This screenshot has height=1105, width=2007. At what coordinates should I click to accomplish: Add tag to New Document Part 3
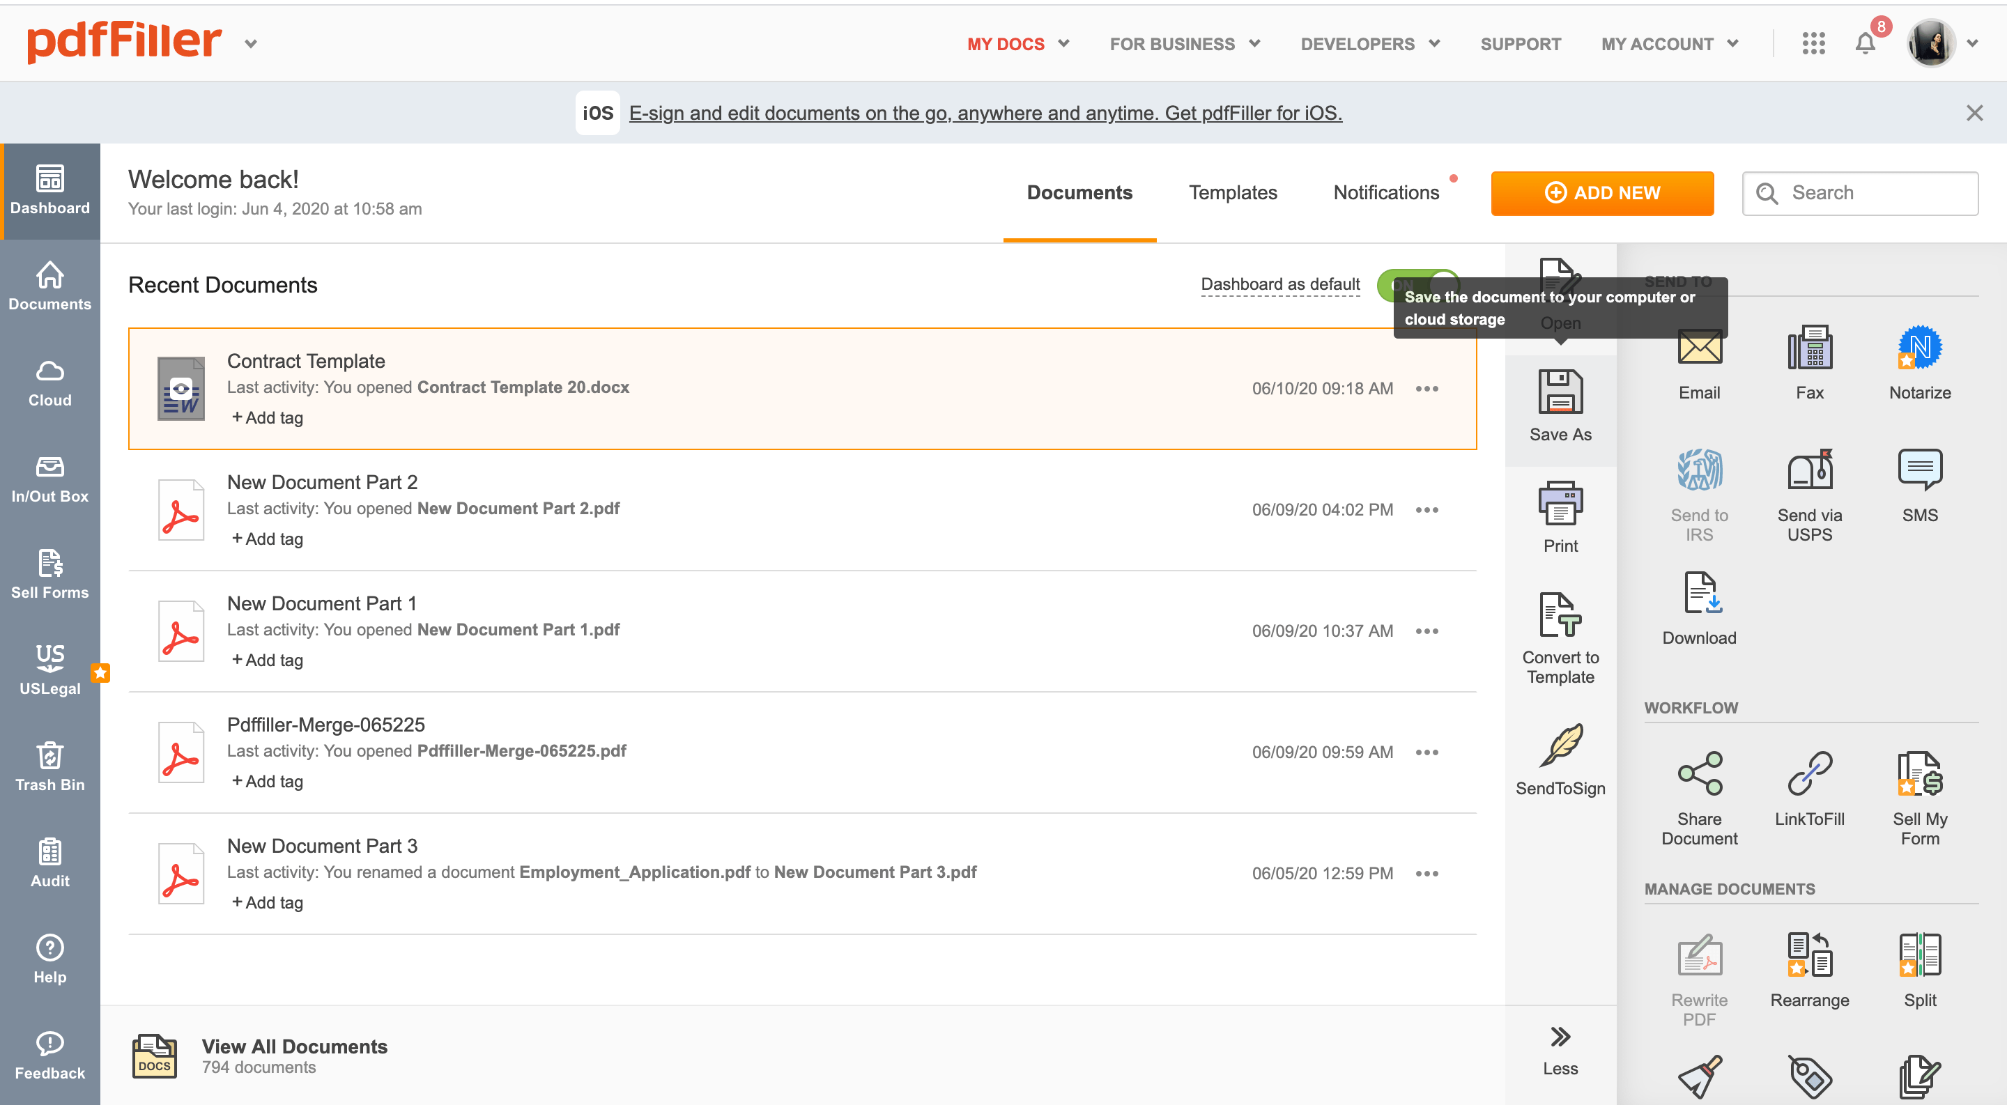tap(267, 902)
